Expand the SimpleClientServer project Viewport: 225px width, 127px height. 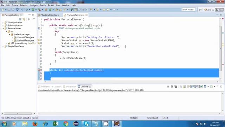pos(3,46)
